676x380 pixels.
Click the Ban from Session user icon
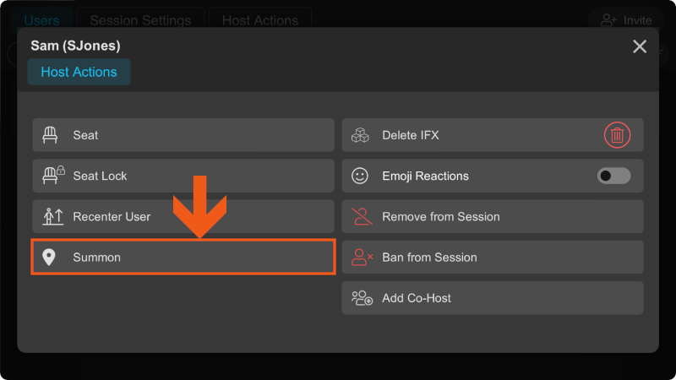[x=363, y=258]
